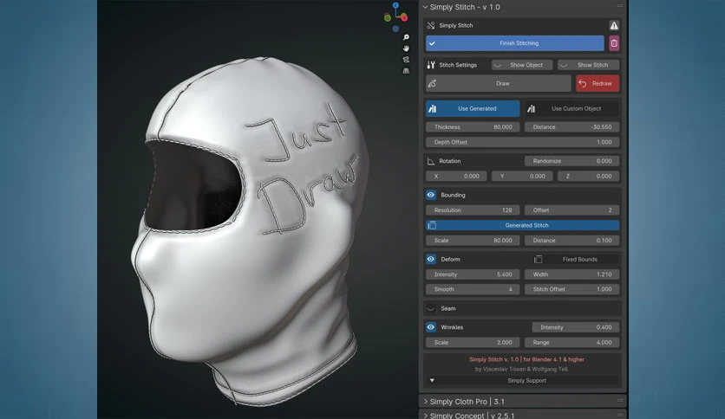725x419 pixels.
Task: Click the red Simply Stitch version text
Action: 526,359
